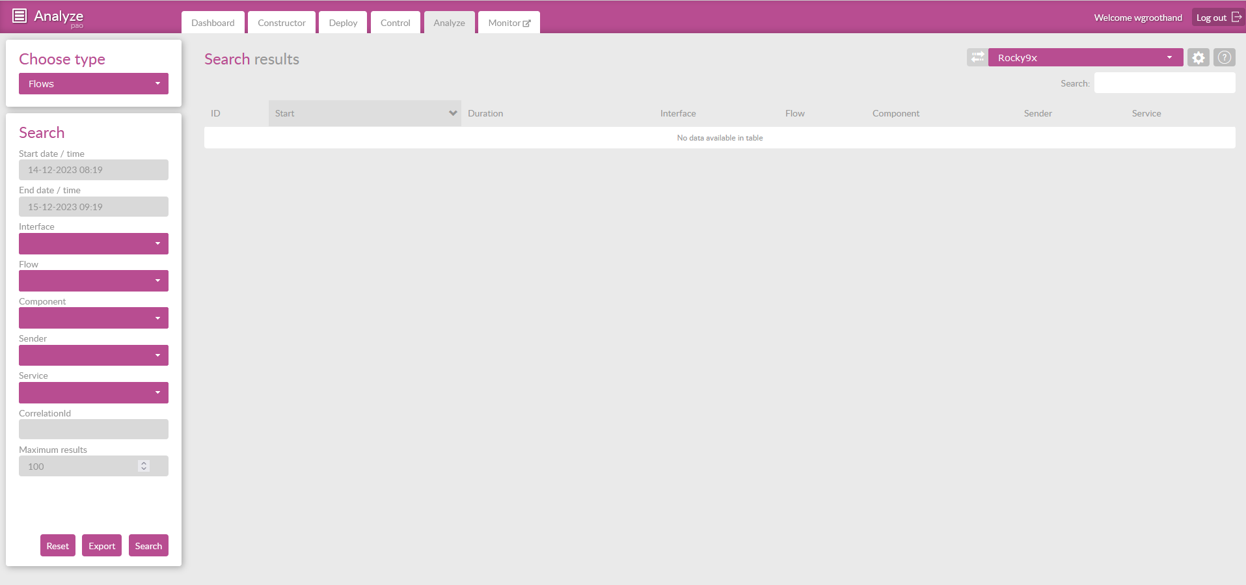
Task: Click the CorrelationId input field
Action: tap(94, 429)
